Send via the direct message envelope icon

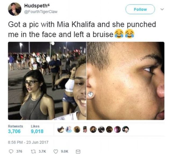click(78, 152)
